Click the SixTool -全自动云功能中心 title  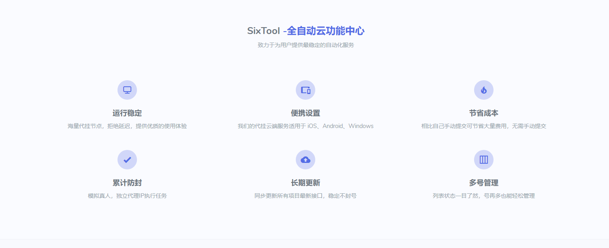click(x=306, y=31)
